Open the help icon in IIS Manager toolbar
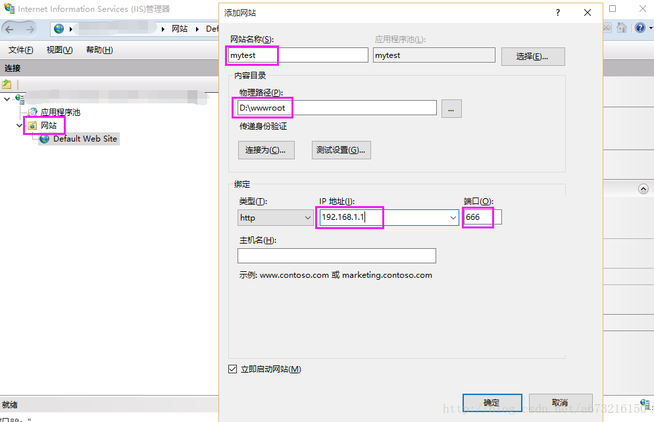This screenshot has height=422, width=654. point(640,28)
